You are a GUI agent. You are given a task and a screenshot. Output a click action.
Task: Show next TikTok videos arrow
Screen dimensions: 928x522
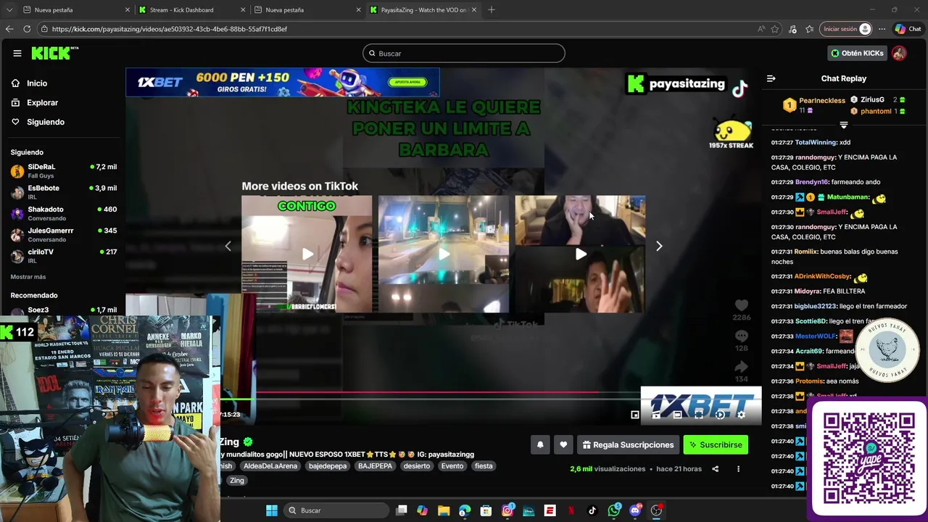point(658,246)
